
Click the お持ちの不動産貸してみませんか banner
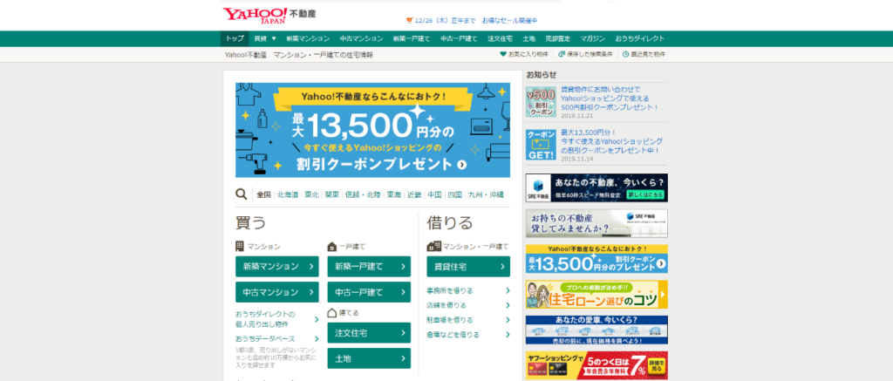[x=596, y=223]
